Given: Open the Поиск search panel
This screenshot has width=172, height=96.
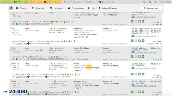Looking at the screenshot, I should click(21, 8).
